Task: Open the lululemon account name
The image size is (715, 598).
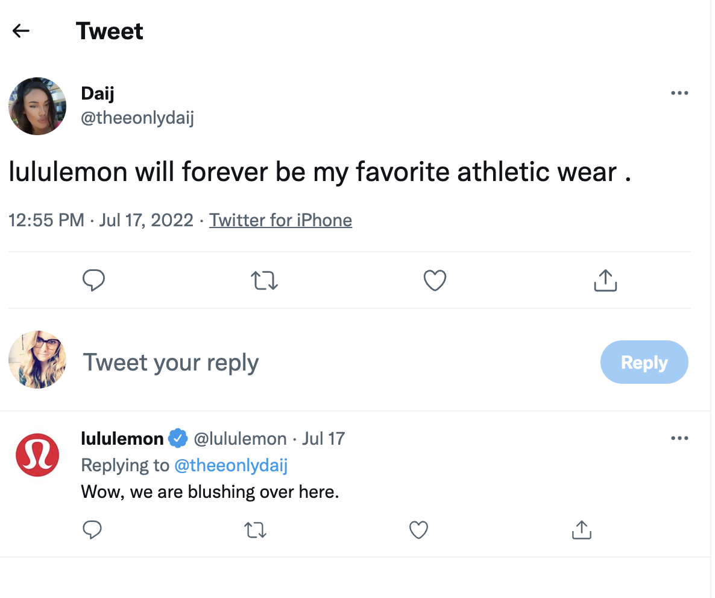Action: pyautogui.click(x=122, y=439)
